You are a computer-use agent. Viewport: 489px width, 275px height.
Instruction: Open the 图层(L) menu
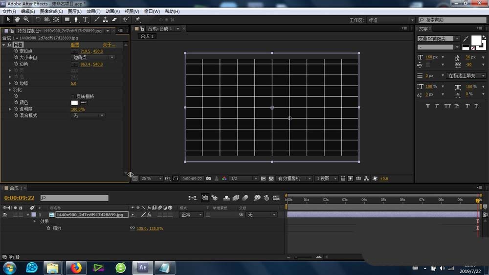[x=75, y=11]
